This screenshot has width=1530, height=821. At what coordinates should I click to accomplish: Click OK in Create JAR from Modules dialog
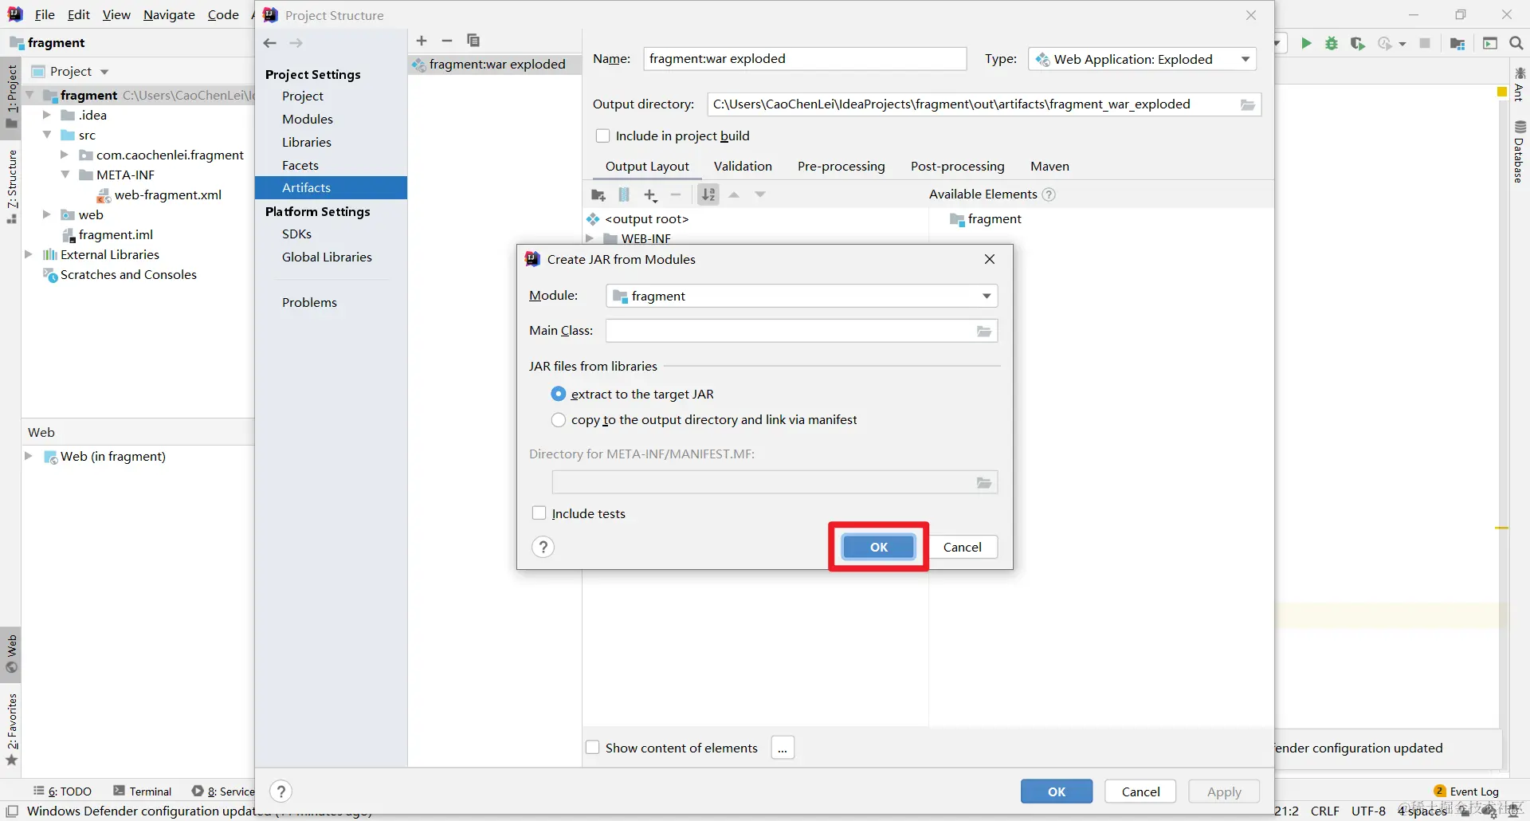coord(878,547)
